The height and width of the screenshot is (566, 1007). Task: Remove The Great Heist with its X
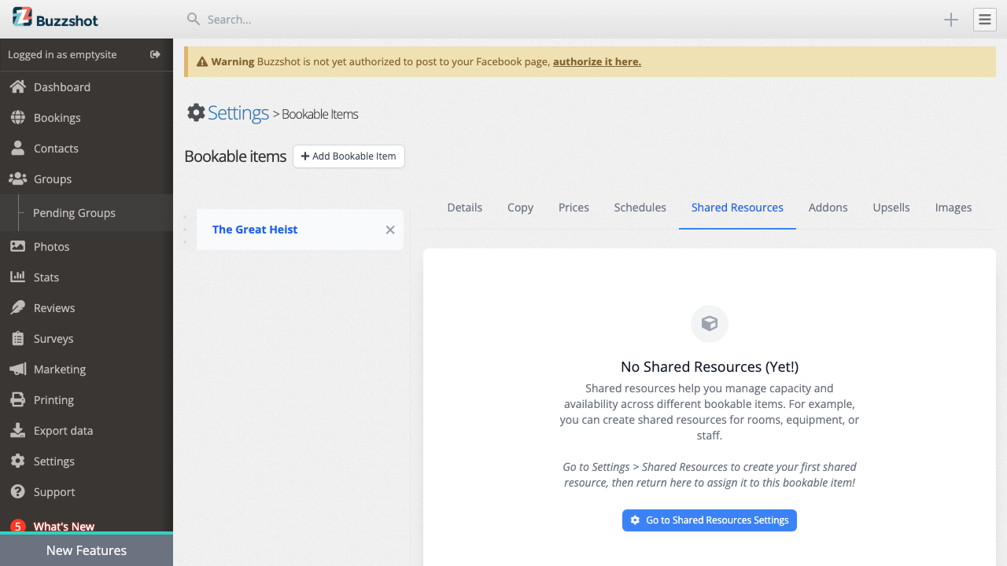point(389,230)
